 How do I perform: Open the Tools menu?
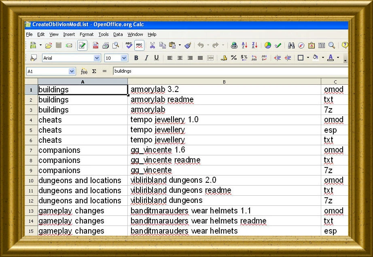coord(104,34)
